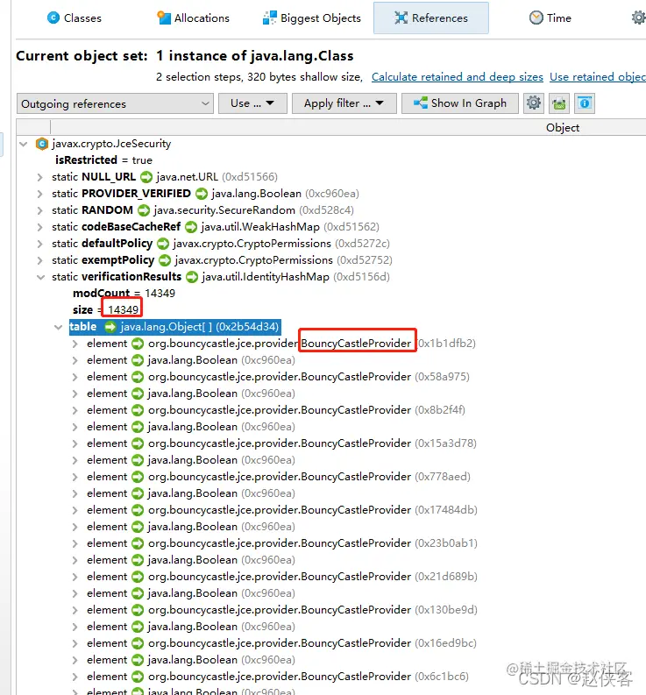The width and height of the screenshot is (646, 695).
Task: Open the Apply filter ... dropdown
Action: point(344,103)
